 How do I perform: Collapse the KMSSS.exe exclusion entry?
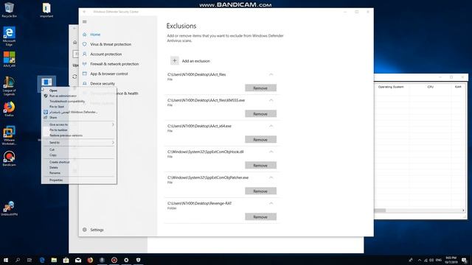(271, 100)
